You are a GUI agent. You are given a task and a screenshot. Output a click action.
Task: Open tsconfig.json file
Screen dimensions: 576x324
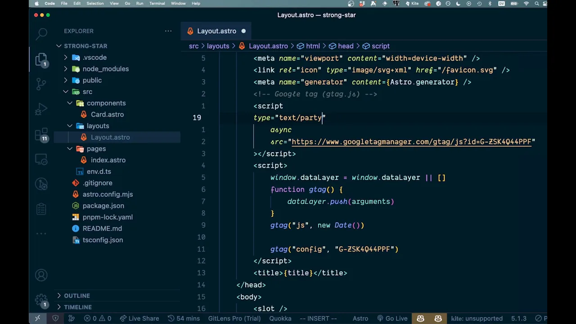point(103,240)
